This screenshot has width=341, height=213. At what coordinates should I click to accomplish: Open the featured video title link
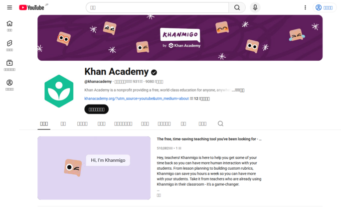(x=209, y=139)
